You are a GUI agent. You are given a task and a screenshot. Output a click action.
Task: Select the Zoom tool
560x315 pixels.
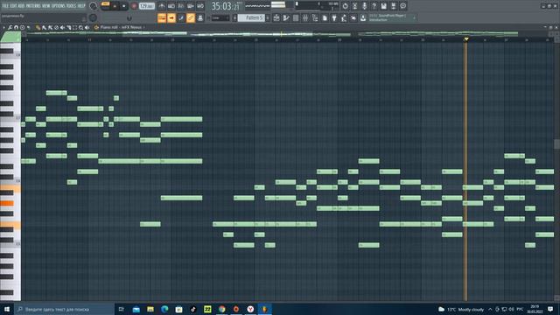[81, 27]
